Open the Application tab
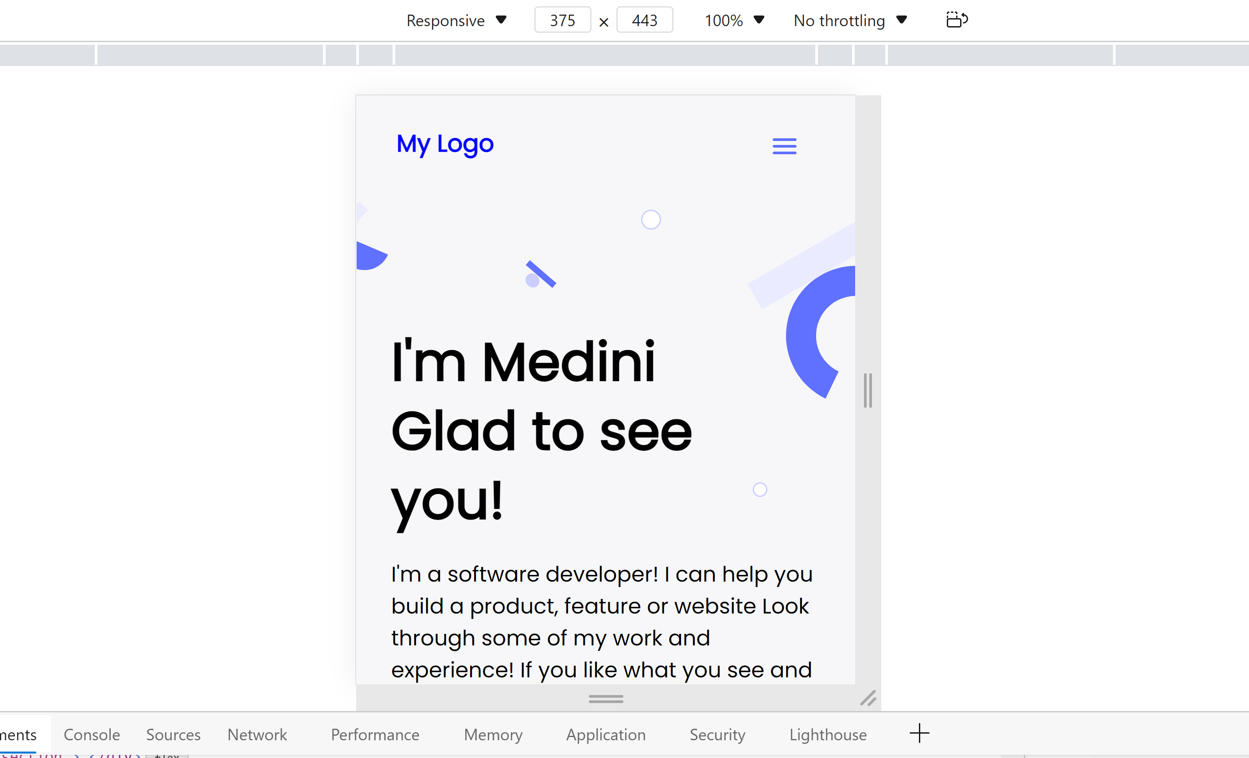Image resolution: width=1249 pixels, height=758 pixels. click(606, 734)
